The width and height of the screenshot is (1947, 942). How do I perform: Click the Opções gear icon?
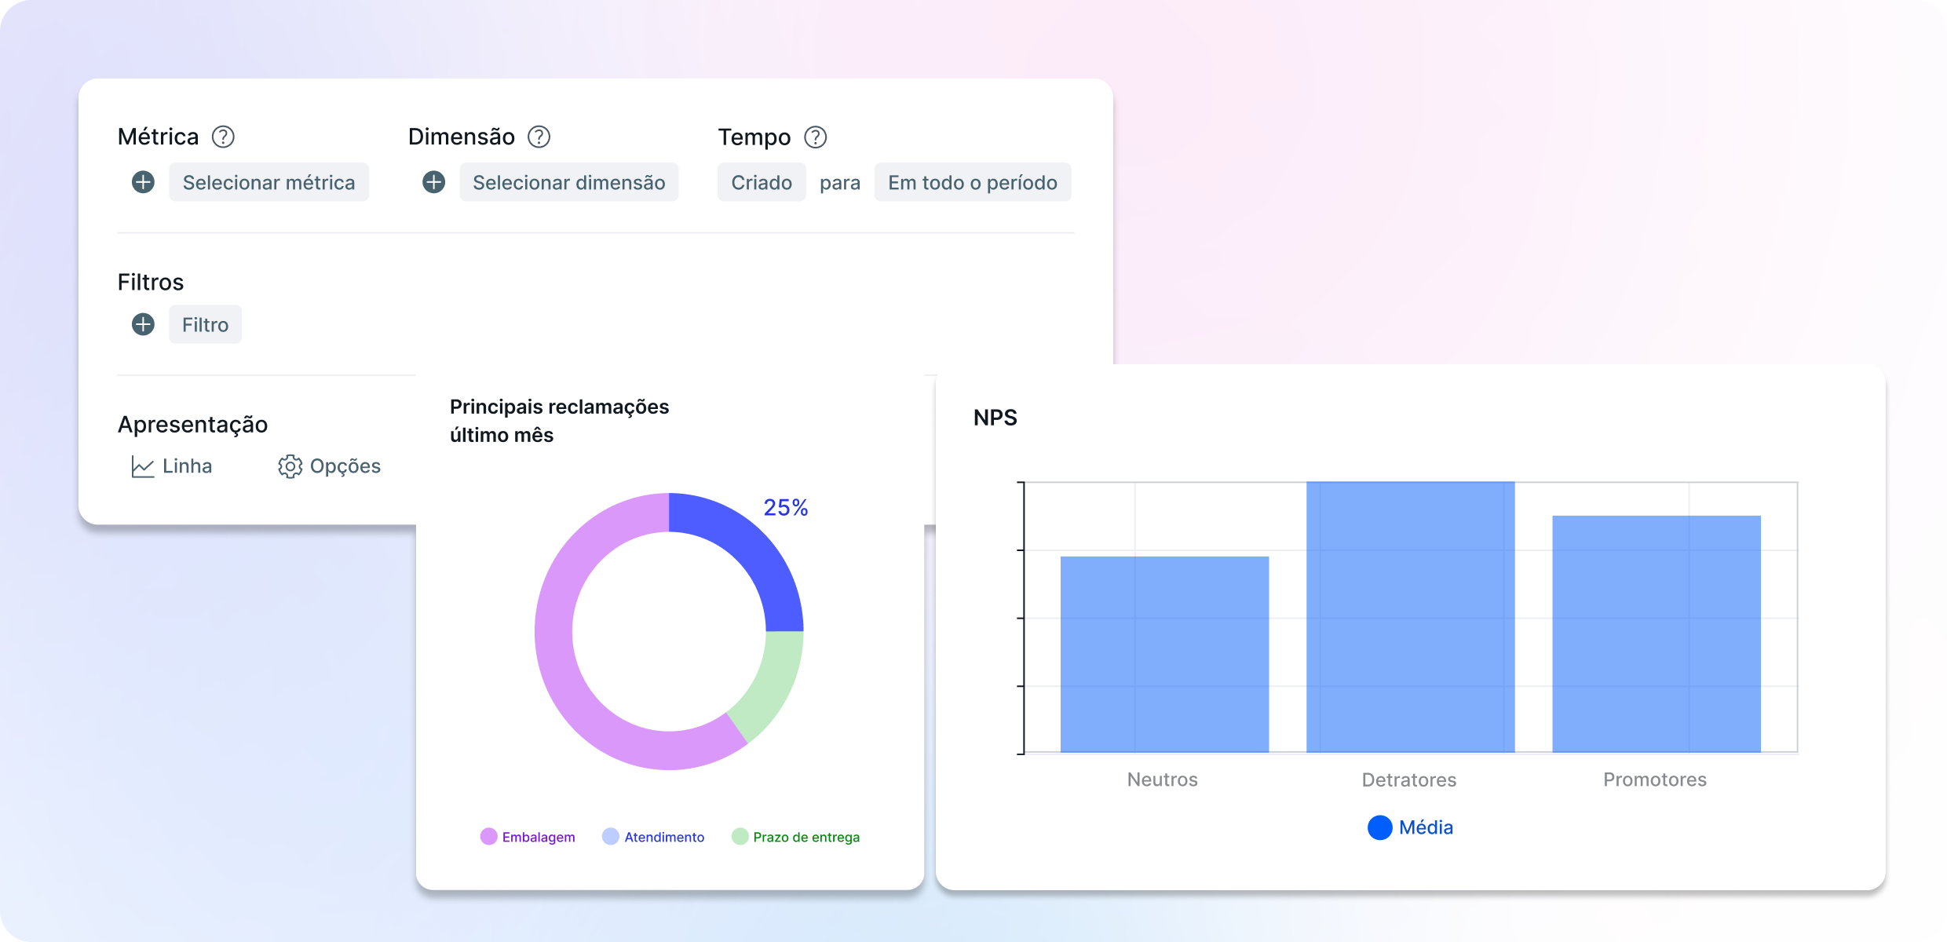(290, 466)
